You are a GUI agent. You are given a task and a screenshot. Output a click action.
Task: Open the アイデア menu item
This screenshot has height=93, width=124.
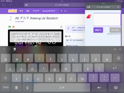pyautogui.click(x=36, y=11)
